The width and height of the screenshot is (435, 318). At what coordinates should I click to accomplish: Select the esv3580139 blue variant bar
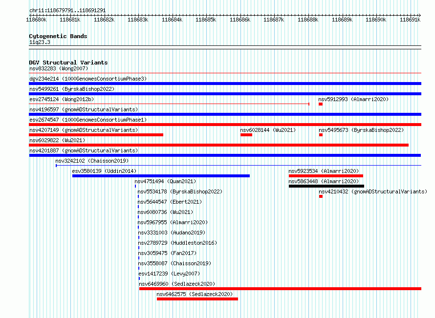[x=161, y=176]
